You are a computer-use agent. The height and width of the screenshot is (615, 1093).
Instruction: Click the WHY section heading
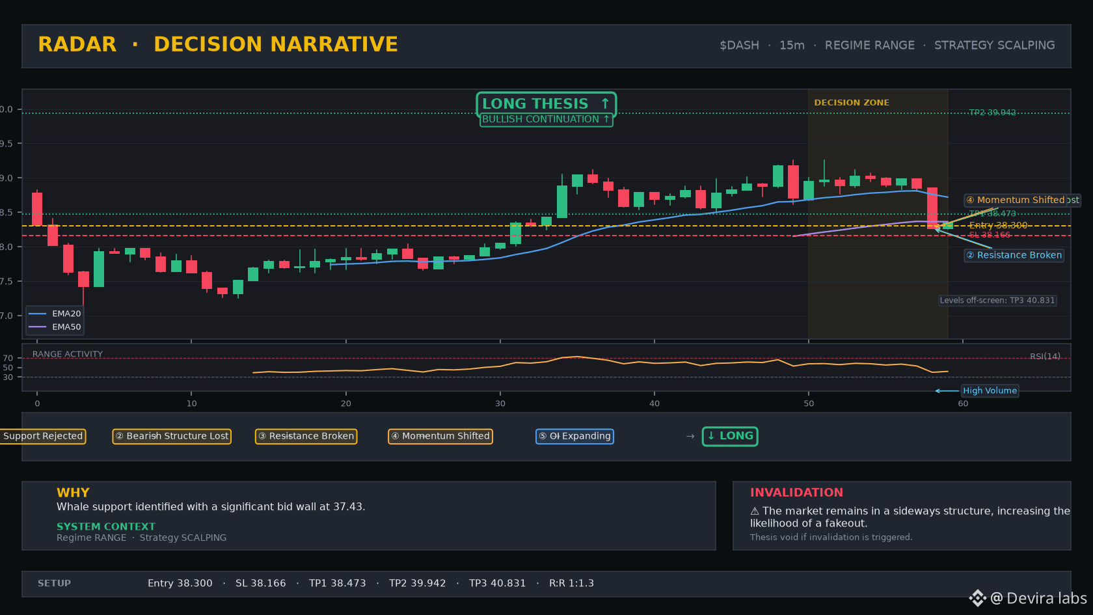tap(73, 493)
